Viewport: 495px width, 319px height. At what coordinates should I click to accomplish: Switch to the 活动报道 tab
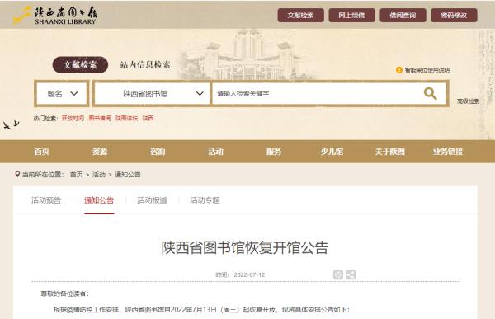(152, 200)
